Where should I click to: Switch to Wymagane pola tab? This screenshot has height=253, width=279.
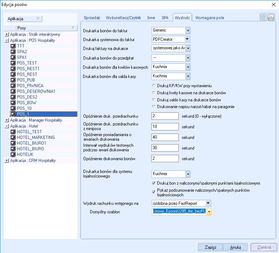(x=210, y=18)
